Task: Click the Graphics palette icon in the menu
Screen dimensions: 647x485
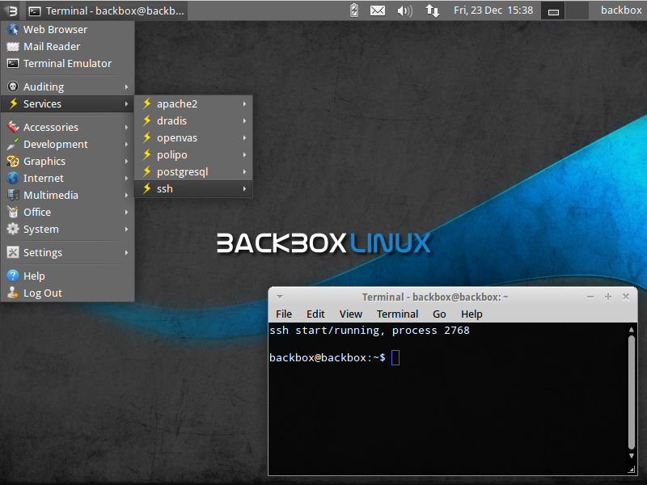Action: pyautogui.click(x=11, y=161)
